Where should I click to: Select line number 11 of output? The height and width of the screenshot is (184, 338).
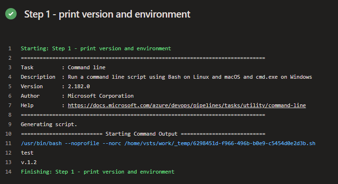click(x=9, y=143)
